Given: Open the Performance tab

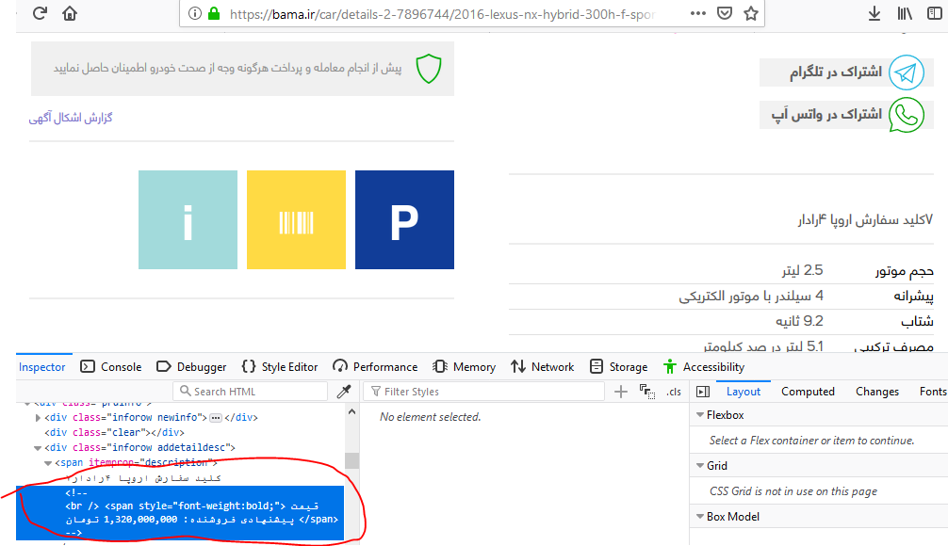Looking at the screenshot, I should 375,366.
